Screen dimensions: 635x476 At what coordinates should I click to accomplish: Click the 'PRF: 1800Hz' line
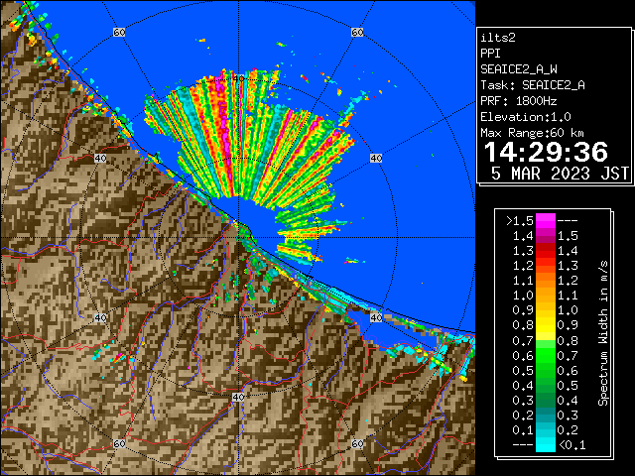click(519, 101)
